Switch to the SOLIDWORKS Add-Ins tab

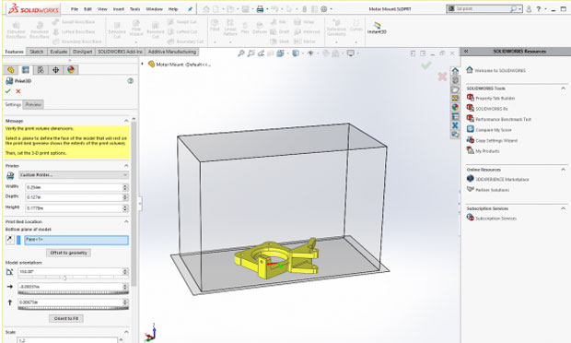click(x=120, y=52)
